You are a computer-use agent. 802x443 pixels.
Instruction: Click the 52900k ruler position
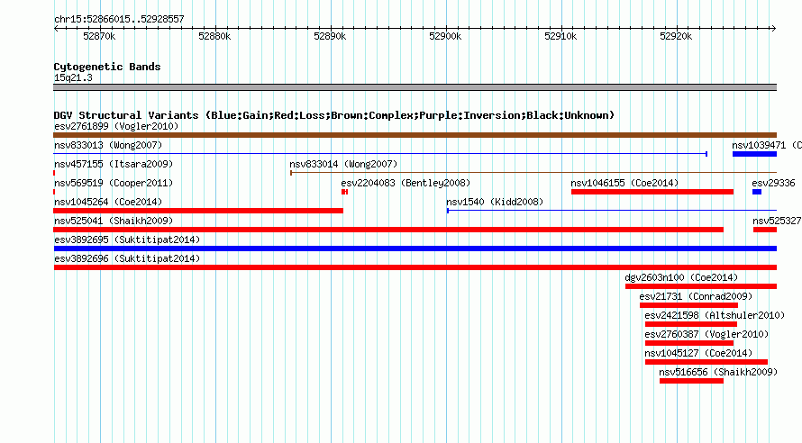pyautogui.click(x=445, y=36)
